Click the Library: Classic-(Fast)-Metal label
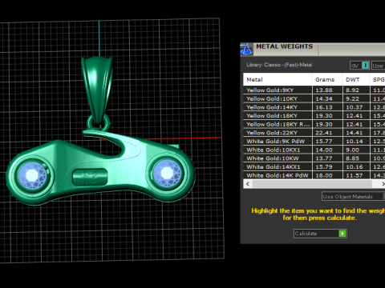385x288 pixels. [x=279, y=65]
